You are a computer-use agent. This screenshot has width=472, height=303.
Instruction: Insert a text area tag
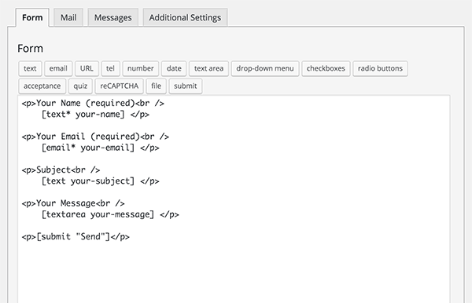209,68
